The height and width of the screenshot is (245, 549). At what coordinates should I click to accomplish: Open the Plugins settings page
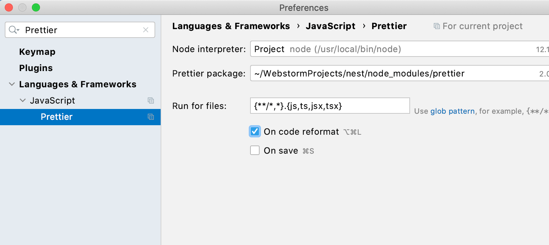36,68
